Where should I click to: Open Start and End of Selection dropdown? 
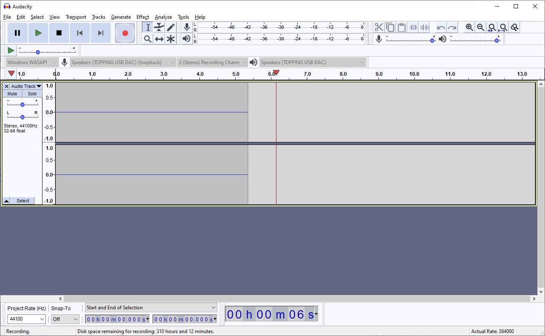151,308
